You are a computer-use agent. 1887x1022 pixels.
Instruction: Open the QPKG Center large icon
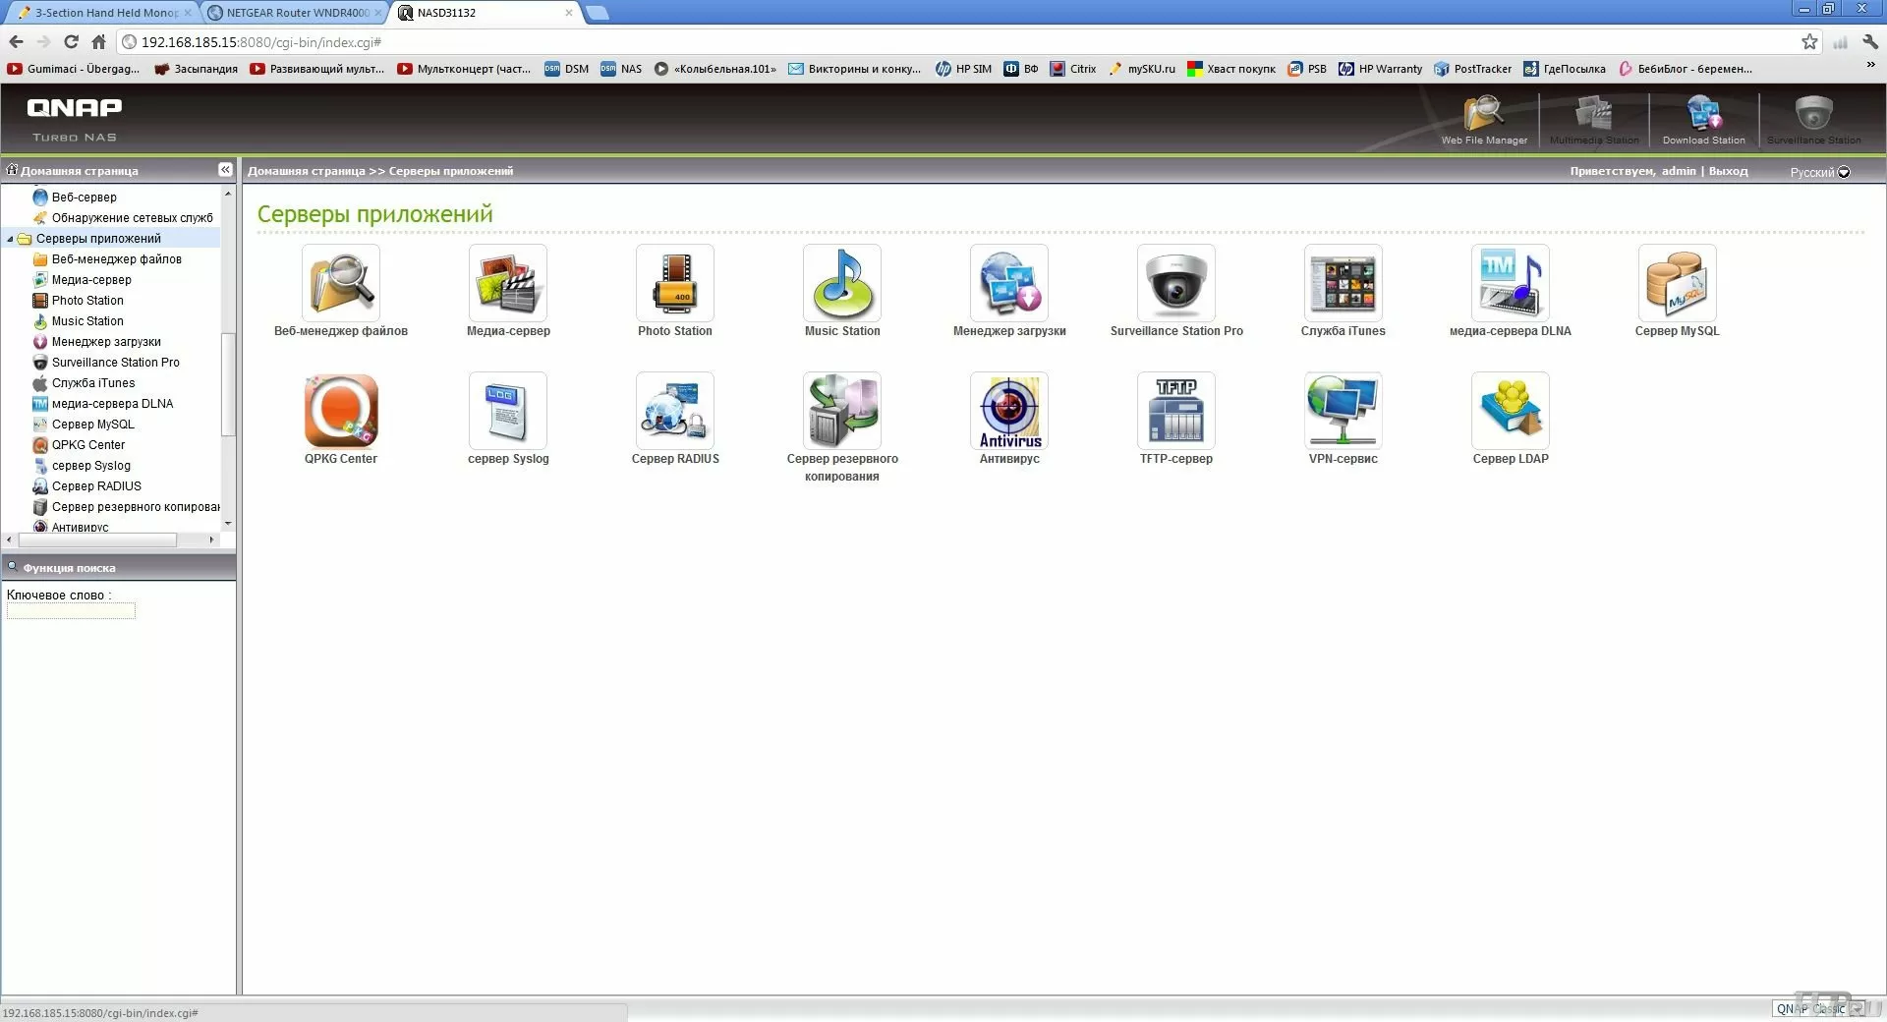click(340, 411)
